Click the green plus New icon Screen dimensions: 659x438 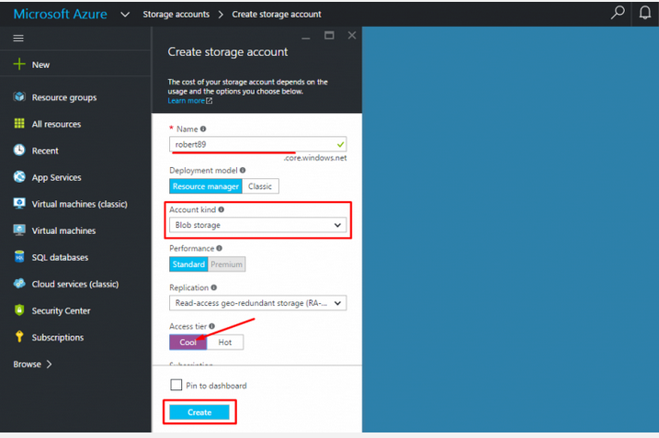19,64
